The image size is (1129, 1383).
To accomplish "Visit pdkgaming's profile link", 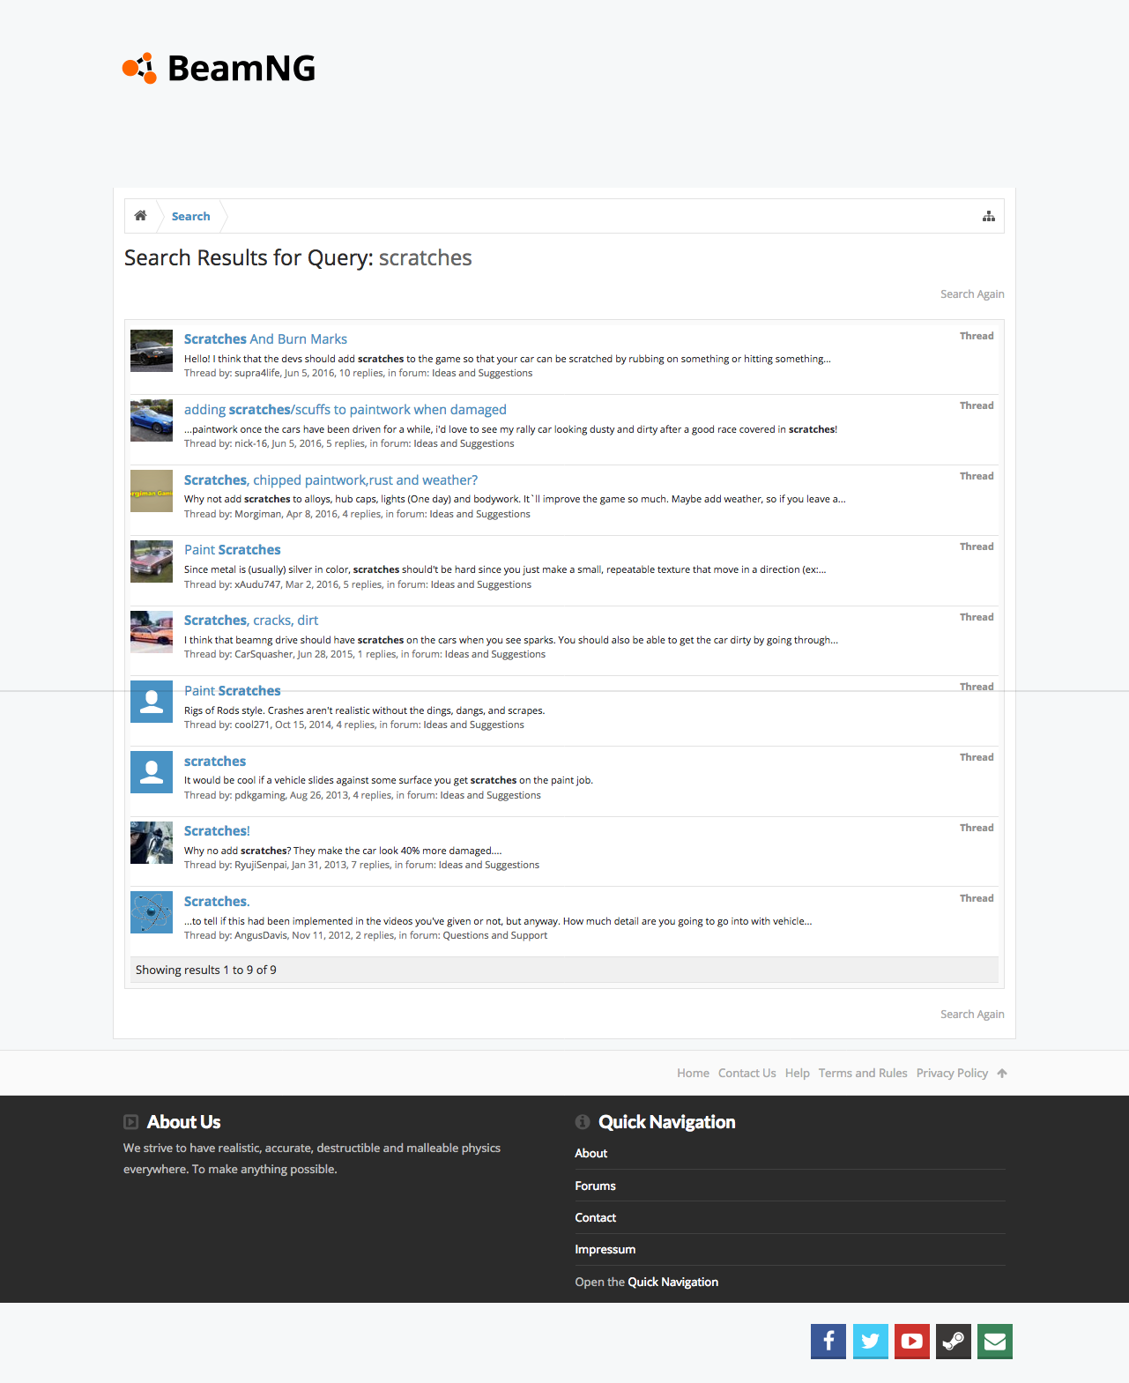I will 260,795.
